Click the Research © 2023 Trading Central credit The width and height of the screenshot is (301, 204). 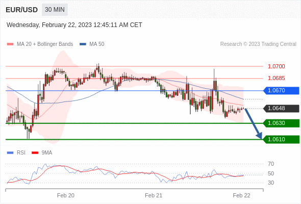coord(258,44)
